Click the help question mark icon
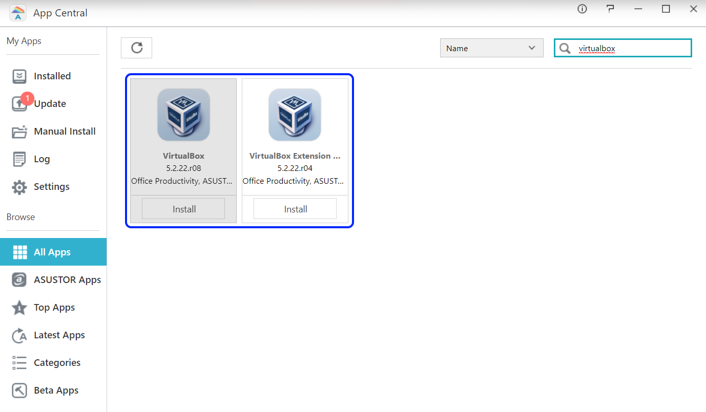Image resolution: width=706 pixels, height=412 pixels. point(610,9)
